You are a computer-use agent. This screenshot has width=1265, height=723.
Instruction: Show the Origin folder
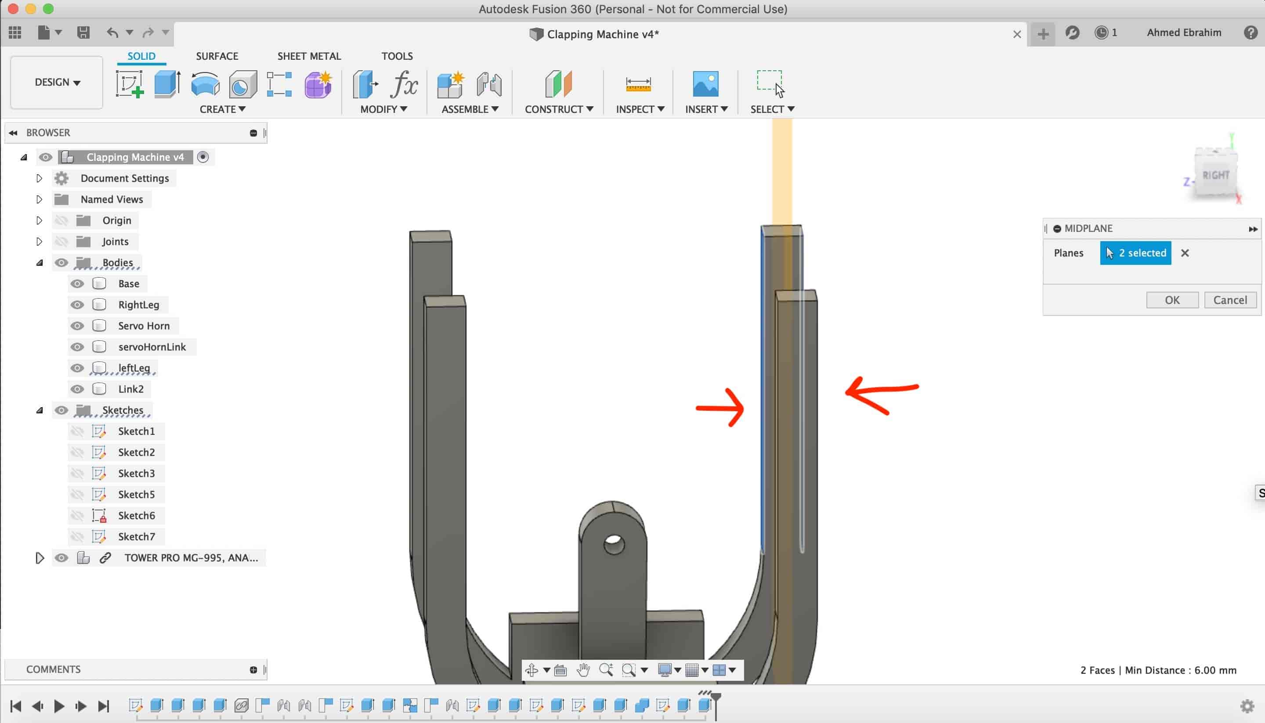[61, 220]
